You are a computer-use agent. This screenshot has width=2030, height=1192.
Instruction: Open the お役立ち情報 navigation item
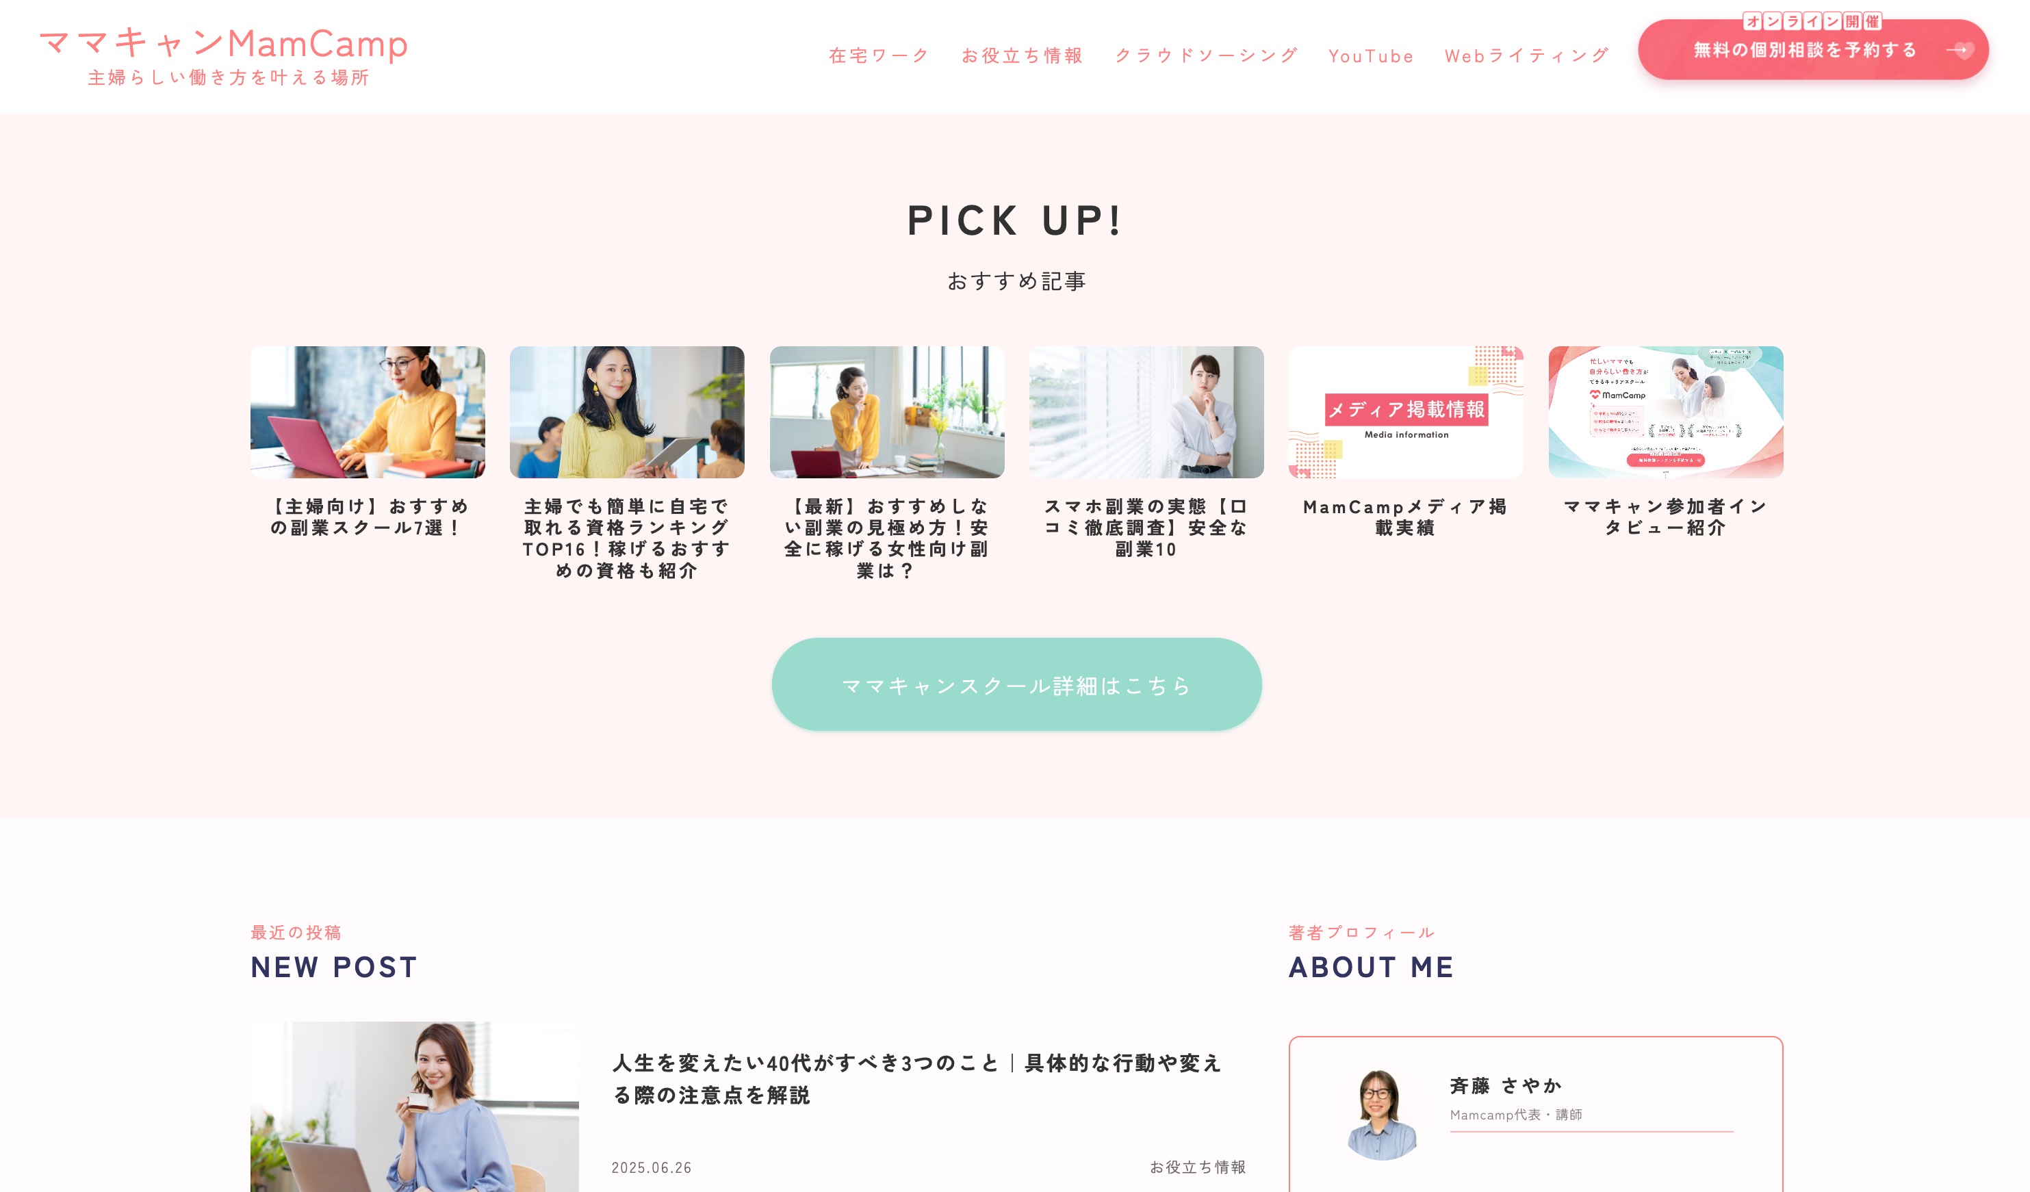[x=1021, y=55]
